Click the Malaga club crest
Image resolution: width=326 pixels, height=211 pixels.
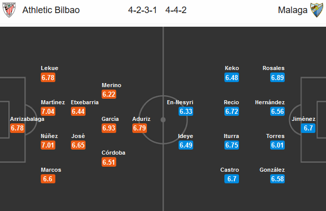[317, 10]
